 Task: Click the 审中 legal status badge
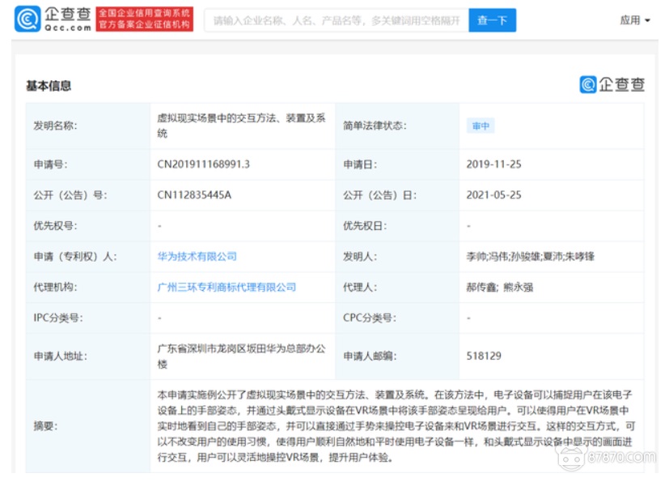tap(481, 126)
